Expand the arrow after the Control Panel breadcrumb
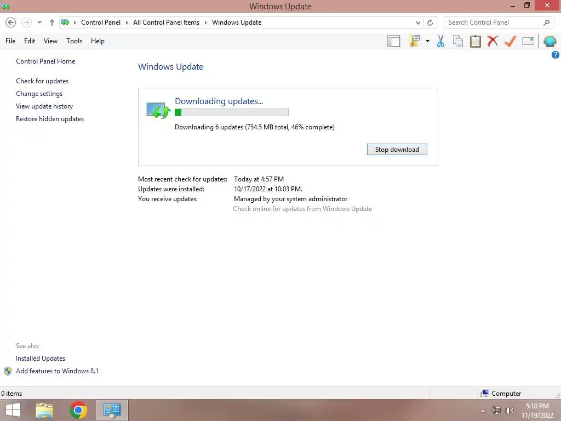Viewport: 561px width, 421px height. click(x=127, y=22)
